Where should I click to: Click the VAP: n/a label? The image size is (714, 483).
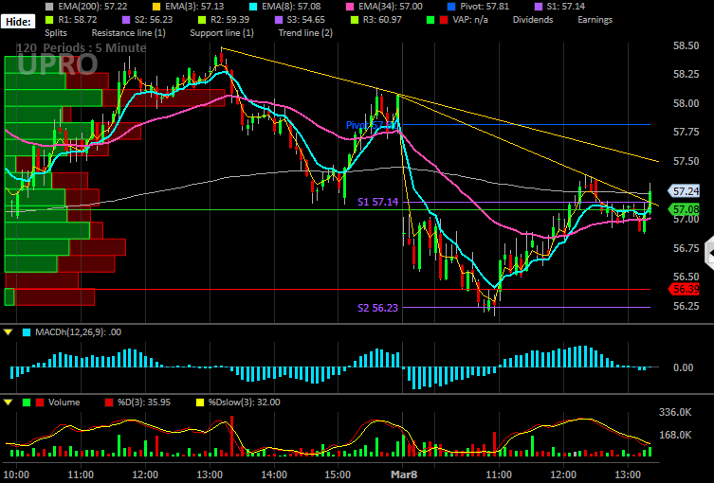[x=470, y=20]
